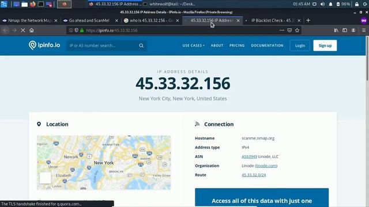This screenshot has height=207, width=369.
Task: Switch to the who is 45.33.32.156 tab
Action: click(150, 21)
